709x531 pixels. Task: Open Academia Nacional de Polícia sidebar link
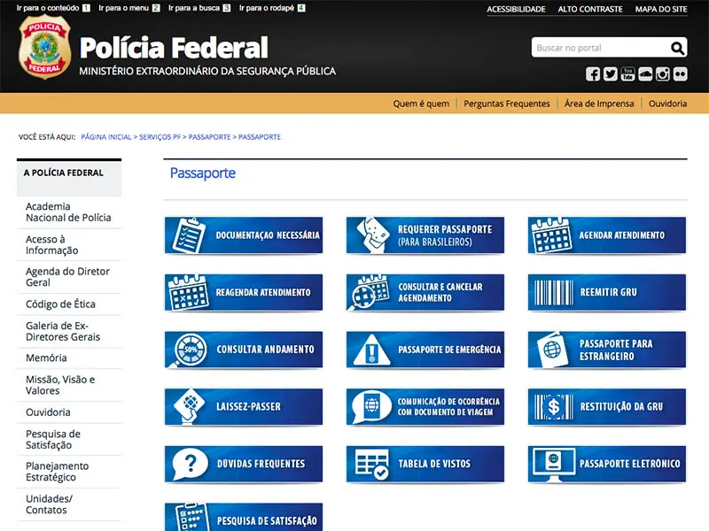coord(68,212)
